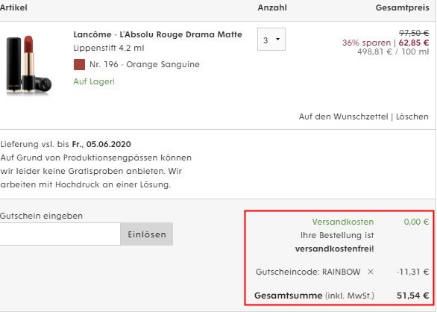Viewport: 437px width, 312px height.
Task: Click the Artikel column header
Action: 13,7
